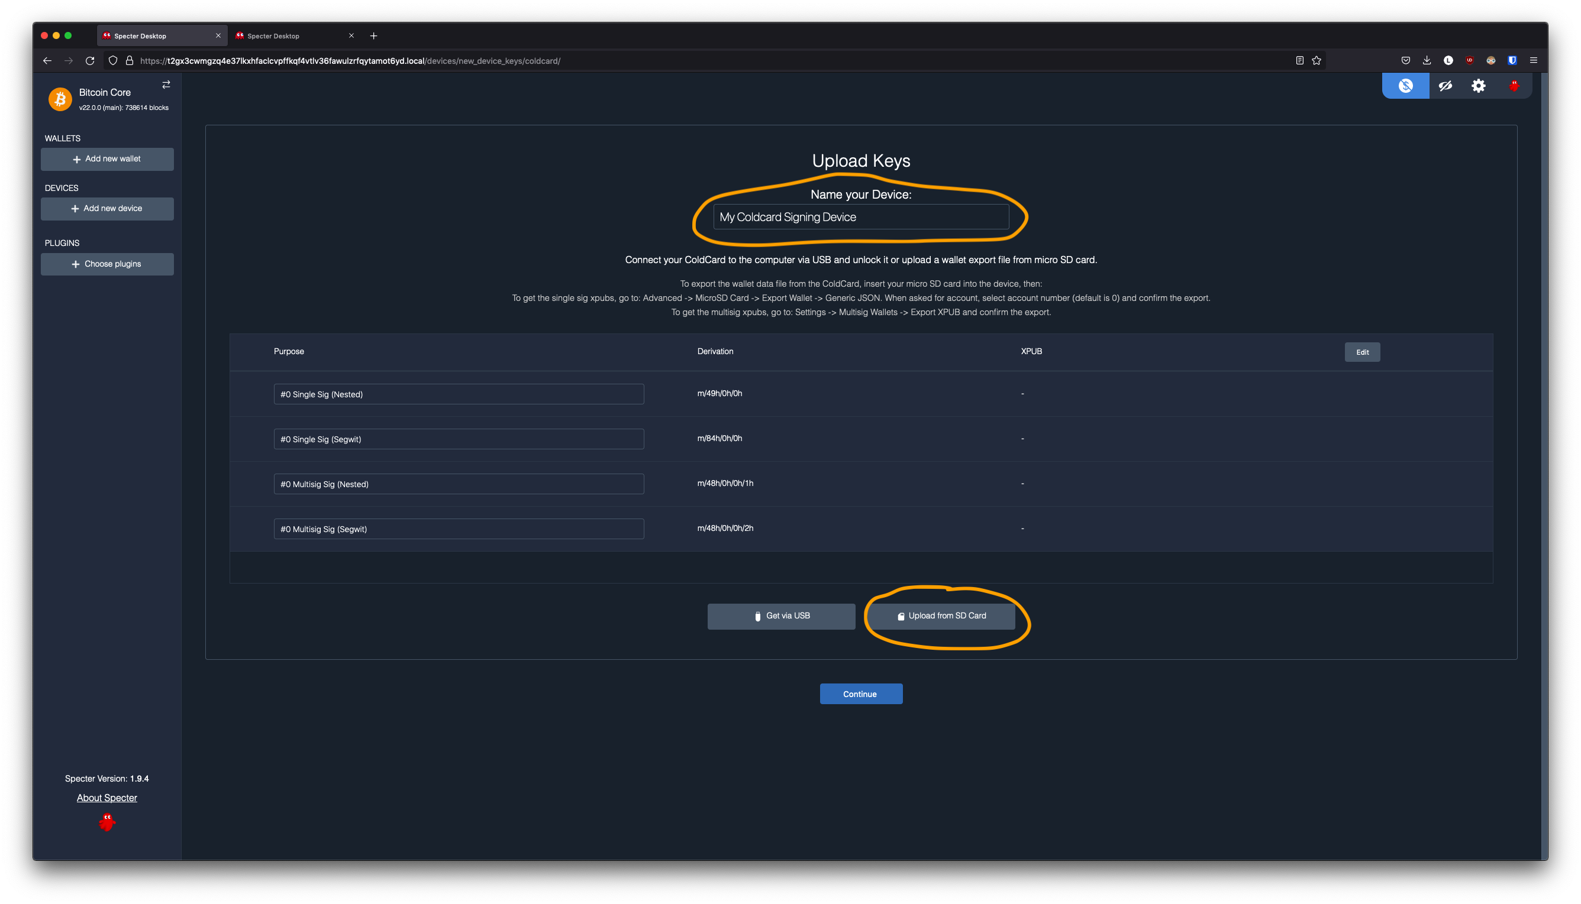Open the Bitwarden extension icon

1512,60
